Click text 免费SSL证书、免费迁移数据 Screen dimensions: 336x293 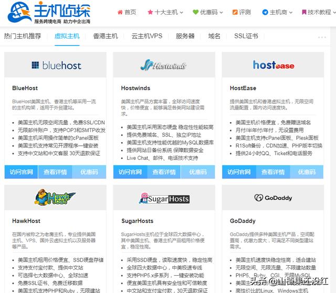tap(50, 283)
